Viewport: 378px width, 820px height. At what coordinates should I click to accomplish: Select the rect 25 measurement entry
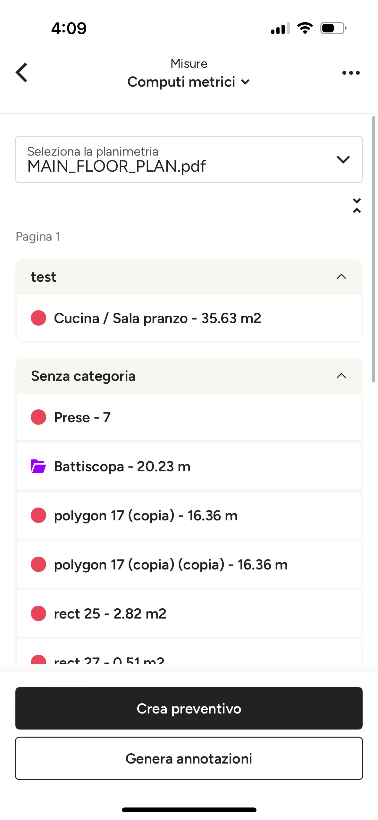[x=189, y=614]
